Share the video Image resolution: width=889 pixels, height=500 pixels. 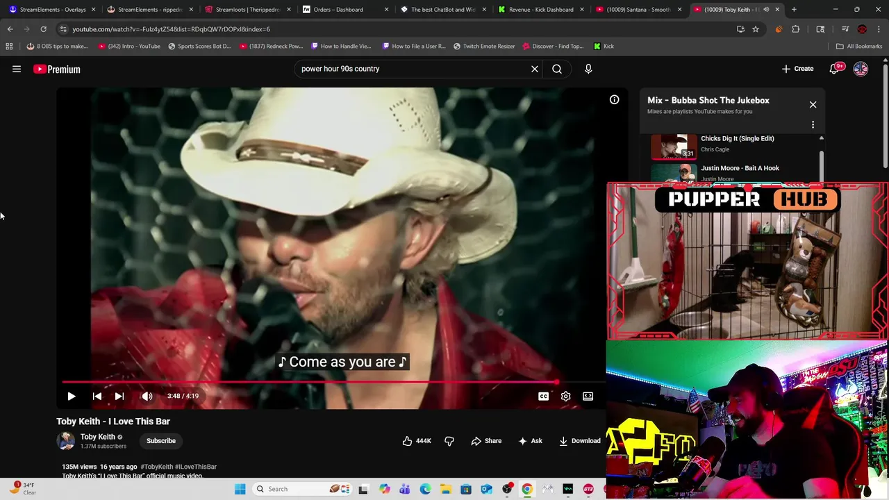point(486,441)
